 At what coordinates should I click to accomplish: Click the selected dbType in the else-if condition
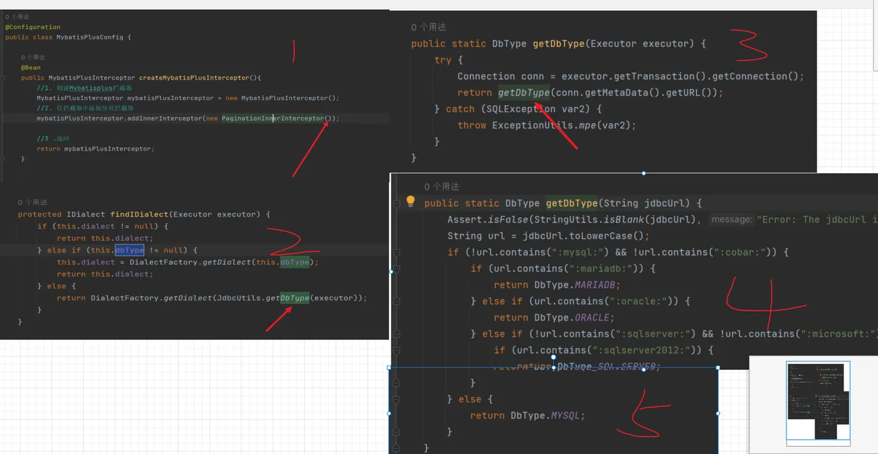tap(129, 250)
